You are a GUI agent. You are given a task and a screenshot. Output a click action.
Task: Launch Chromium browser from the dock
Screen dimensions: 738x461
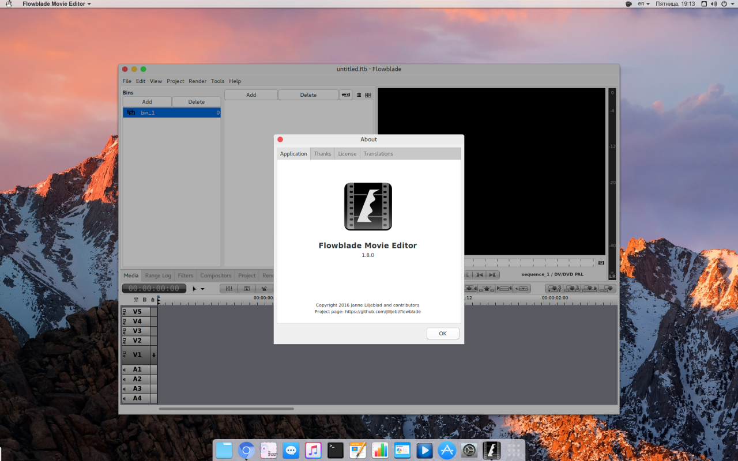(246, 450)
